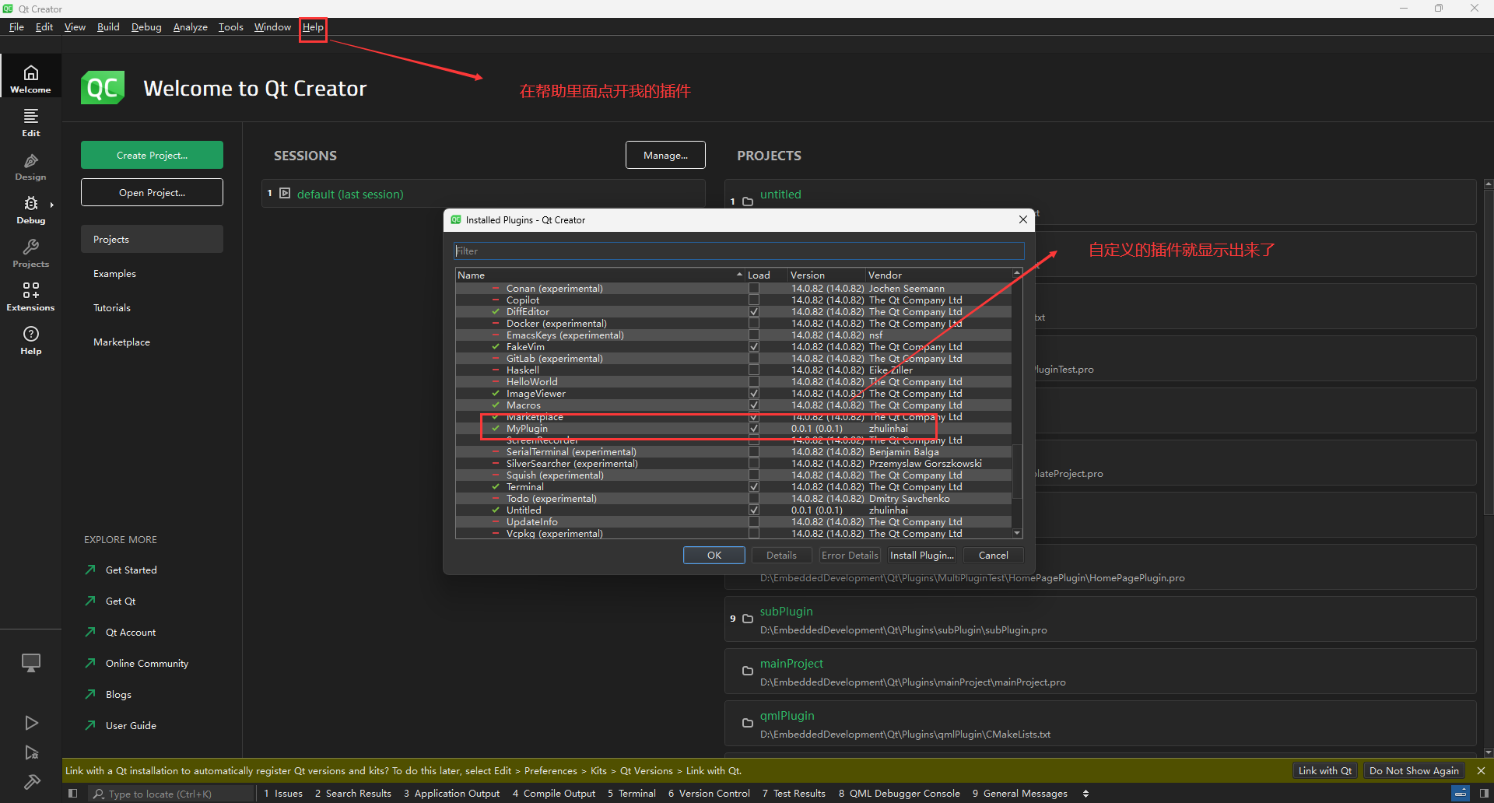Click the Open Project button

(152, 192)
